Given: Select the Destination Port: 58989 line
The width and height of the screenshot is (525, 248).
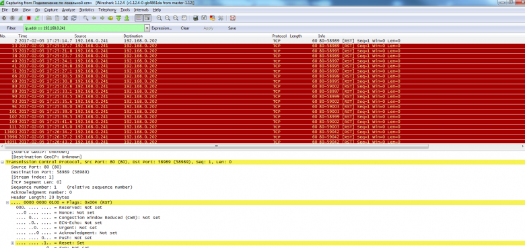Looking at the screenshot, I should click(x=50, y=172).
